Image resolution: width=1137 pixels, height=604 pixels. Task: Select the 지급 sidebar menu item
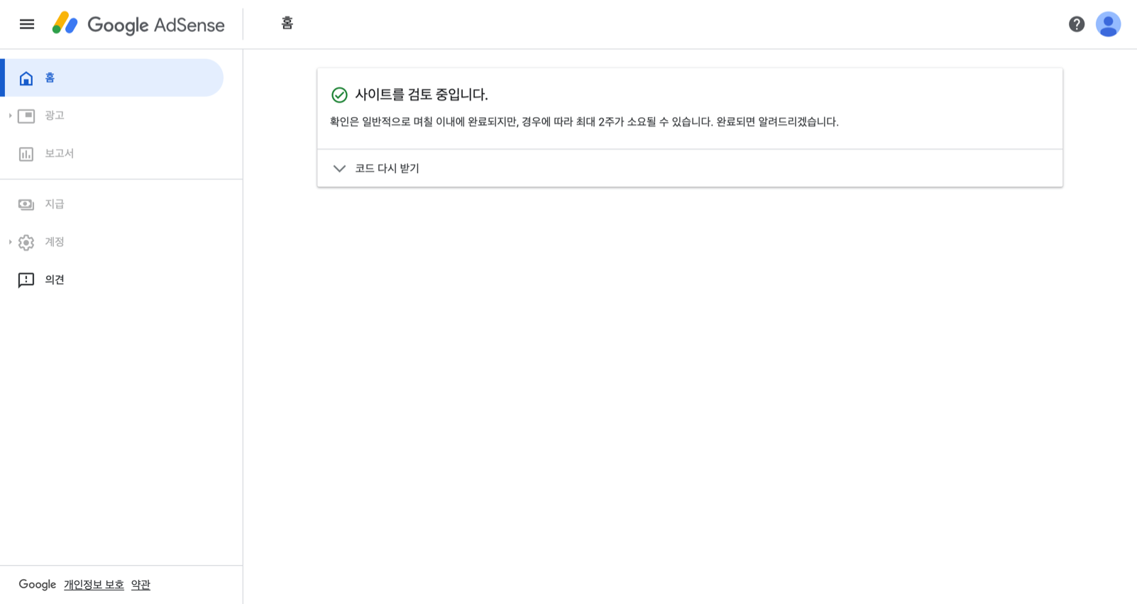tap(114, 204)
